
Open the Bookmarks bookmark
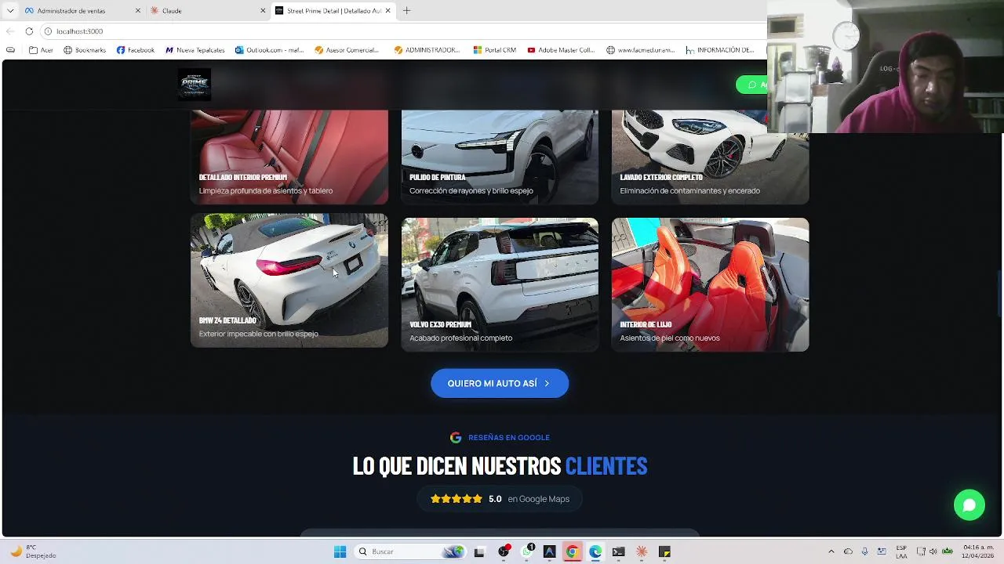pyautogui.click(x=85, y=50)
